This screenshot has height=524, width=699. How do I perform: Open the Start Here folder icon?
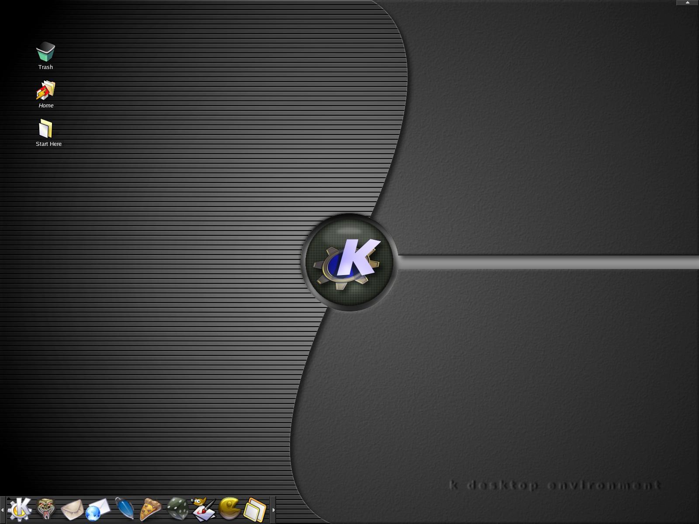[45, 129]
